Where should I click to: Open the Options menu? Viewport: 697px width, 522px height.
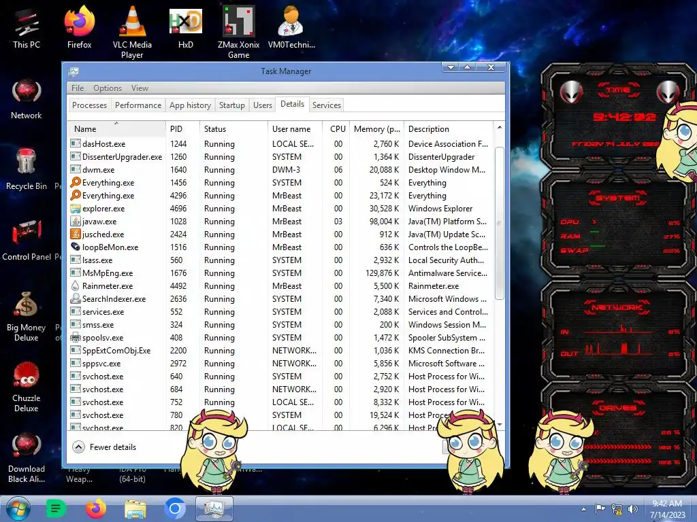(x=107, y=88)
